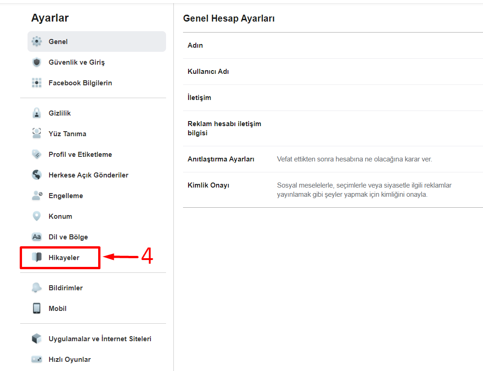Click the Genel gear icon
The width and height of the screenshot is (483, 371).
(x=37, y=42)
